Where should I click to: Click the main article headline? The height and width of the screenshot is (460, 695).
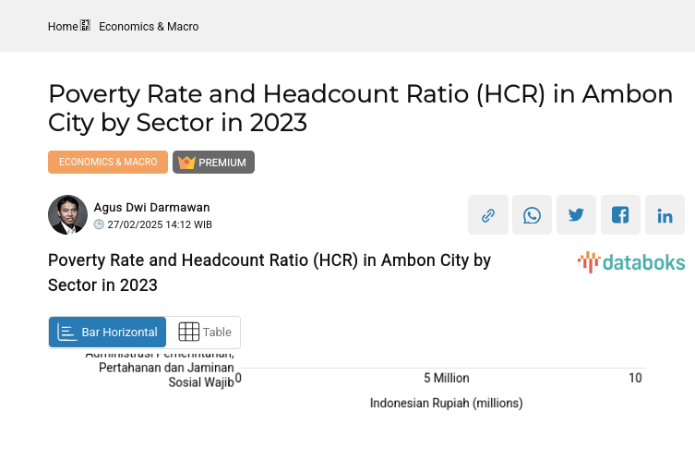360,108
